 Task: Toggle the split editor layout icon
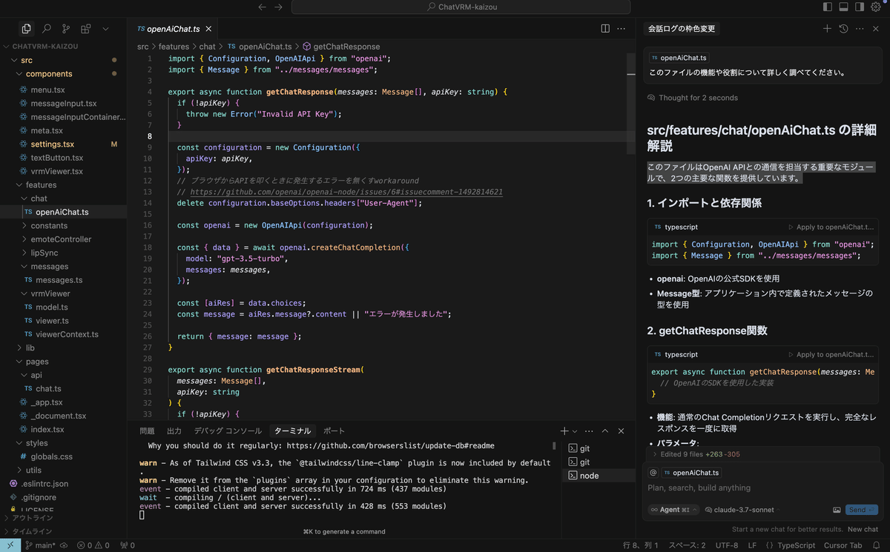point(605,27)
